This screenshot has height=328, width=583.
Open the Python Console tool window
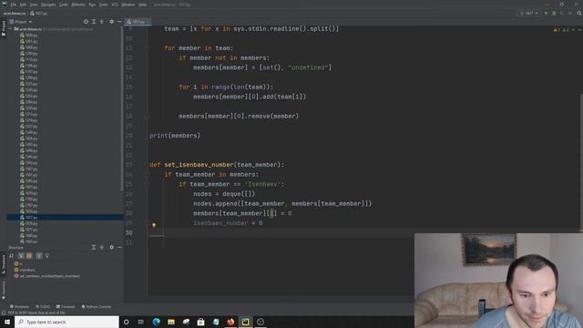(97, 307)
